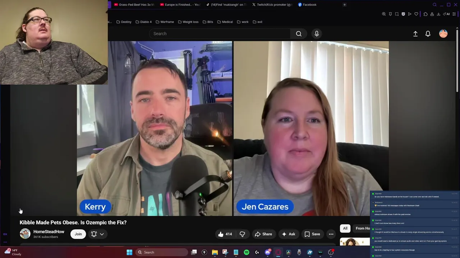Switch to the Find 'mukbangh' TikTok tab
The height and width of the screenshot is (258, 460).
226,5
